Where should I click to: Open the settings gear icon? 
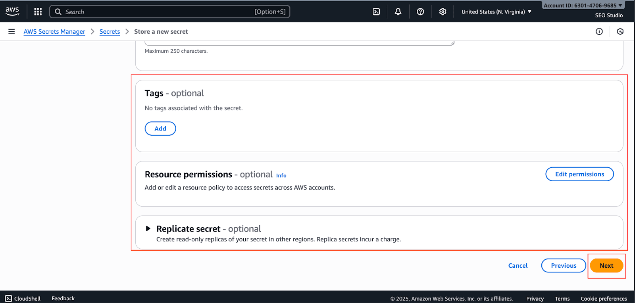(x=443, y=12)
